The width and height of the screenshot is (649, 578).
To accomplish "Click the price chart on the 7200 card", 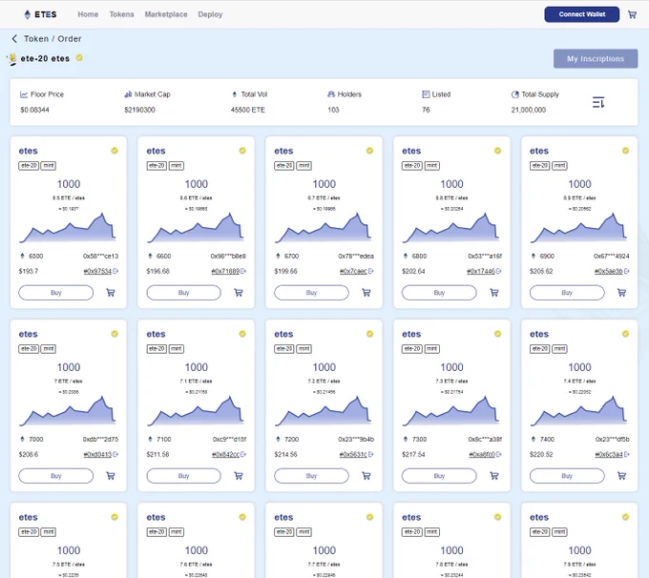I will 323,411.
